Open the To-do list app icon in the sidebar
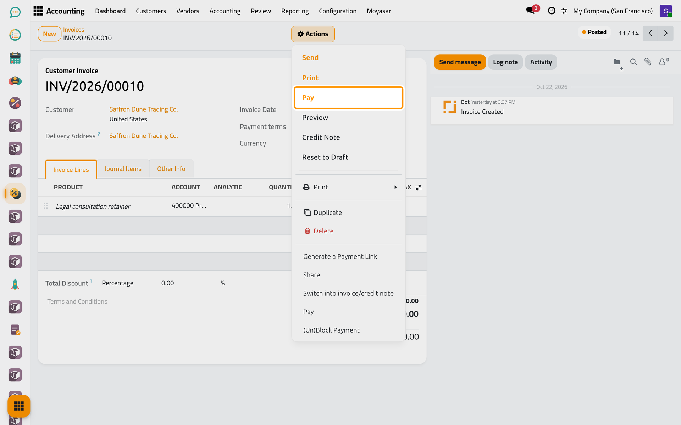 (x=15, y=35)
